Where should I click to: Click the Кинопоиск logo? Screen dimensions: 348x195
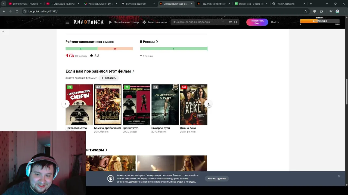pyautogui.click(x=89, y=22)
